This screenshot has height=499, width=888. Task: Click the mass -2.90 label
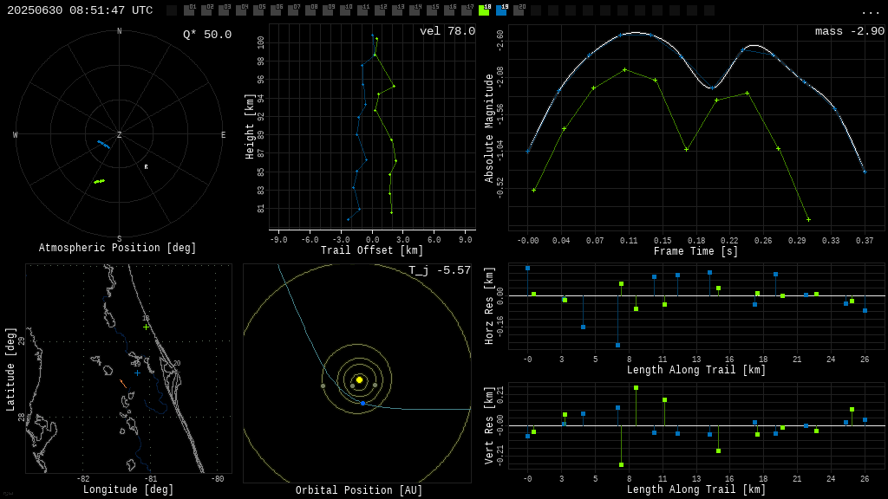(x=849, y=31)
